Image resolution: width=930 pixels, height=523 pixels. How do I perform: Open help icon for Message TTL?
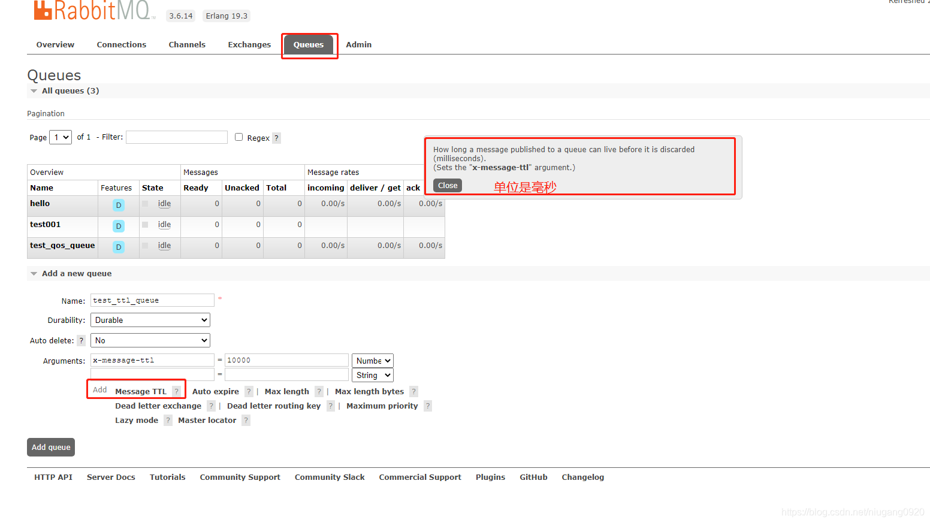[x=176, y=392]
